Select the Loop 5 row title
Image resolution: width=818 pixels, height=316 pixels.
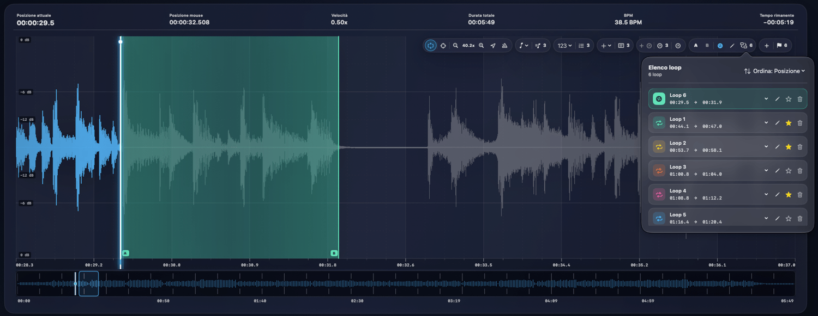678,215
